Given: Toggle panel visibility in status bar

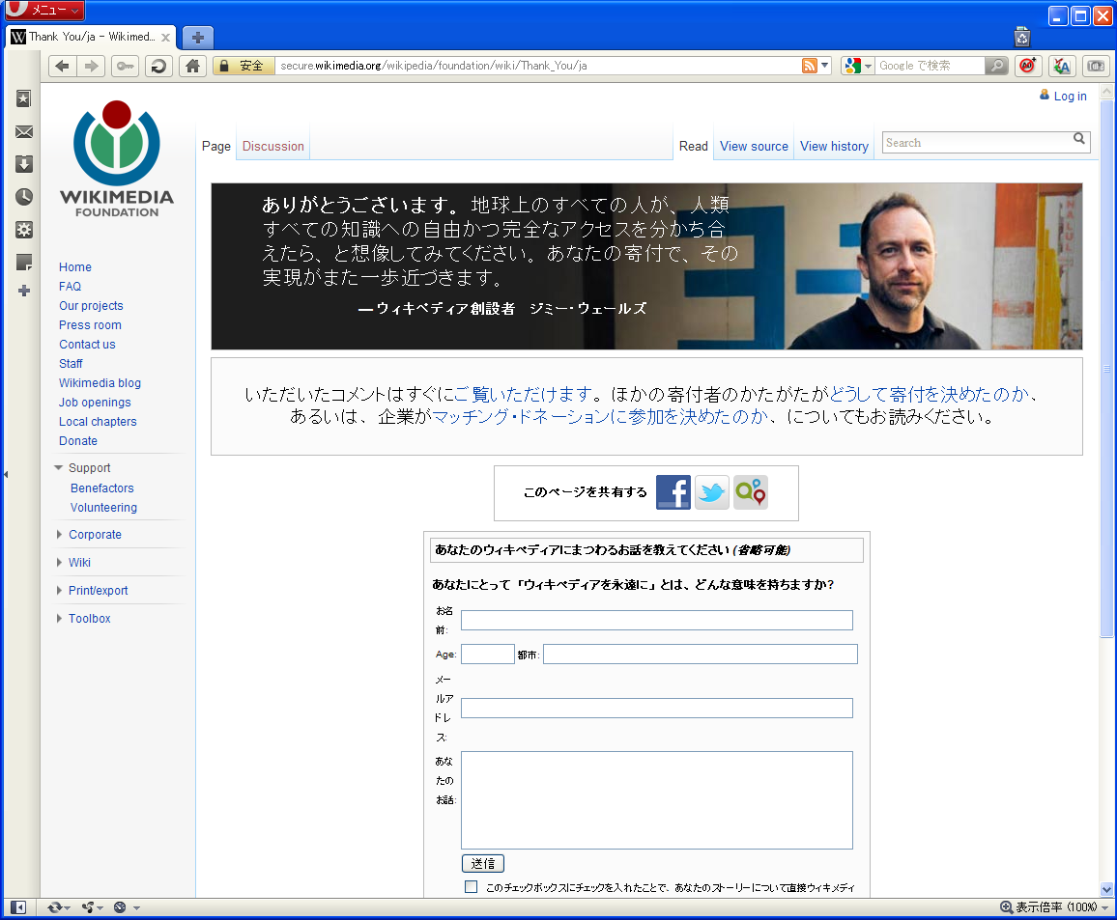Looking at the screenshot, I should (x=17, y=907).
